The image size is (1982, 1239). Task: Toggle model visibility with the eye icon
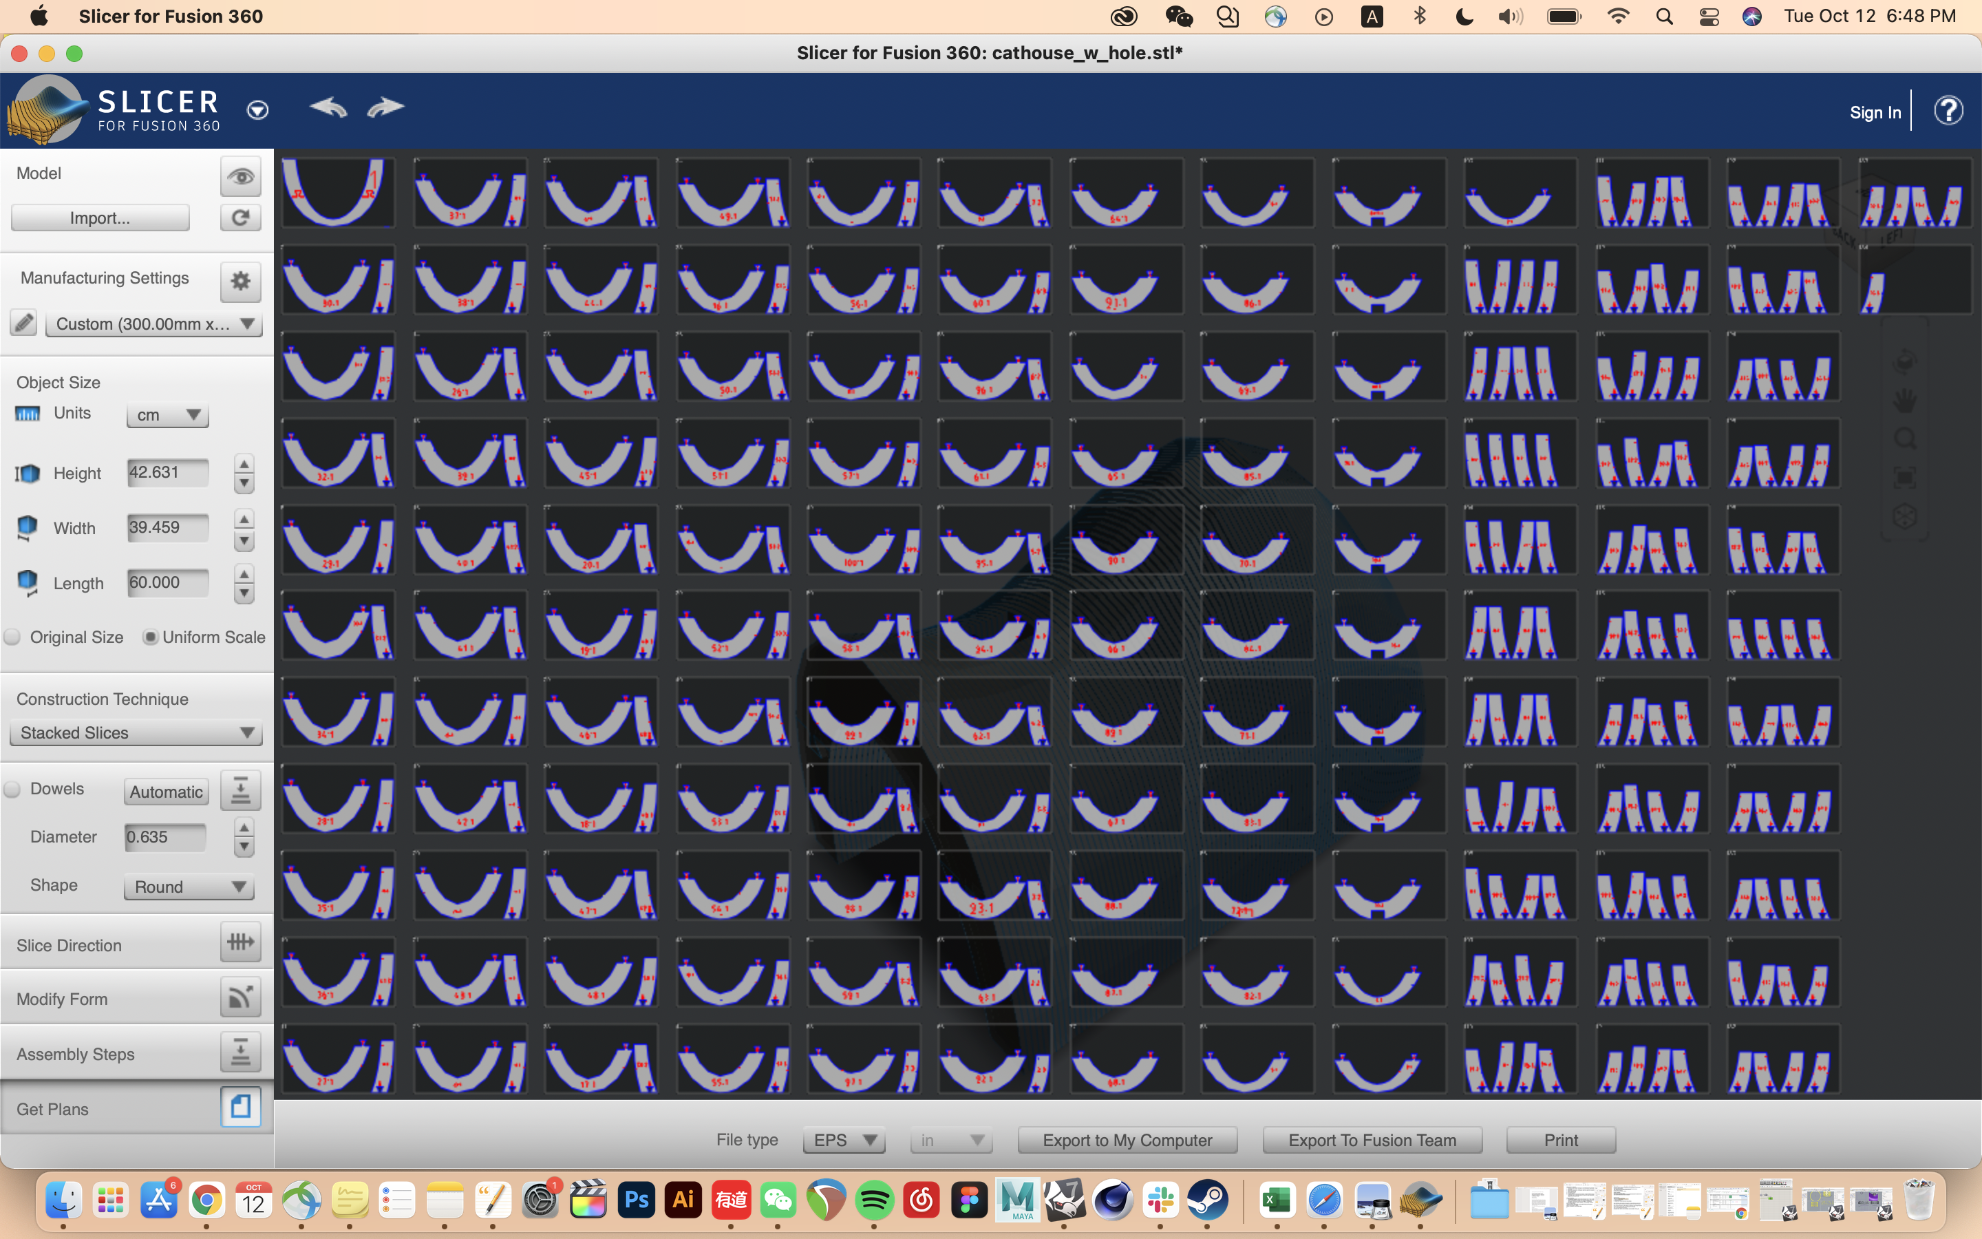(241, 176)
